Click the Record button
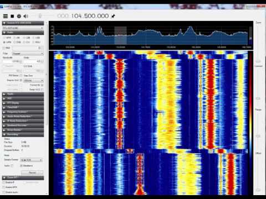 32,172
